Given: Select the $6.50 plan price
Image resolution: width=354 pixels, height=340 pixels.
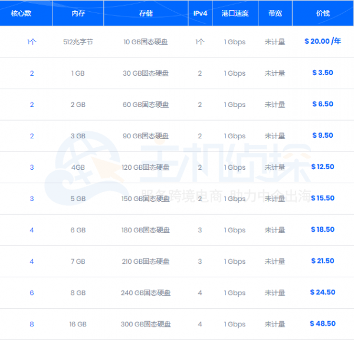Looking at the screenshot, I should tap(323, 104).
